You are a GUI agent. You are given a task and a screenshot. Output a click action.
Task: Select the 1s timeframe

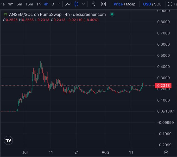3,4
